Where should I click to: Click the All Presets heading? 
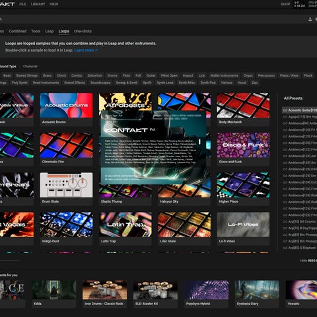(293, 98)
